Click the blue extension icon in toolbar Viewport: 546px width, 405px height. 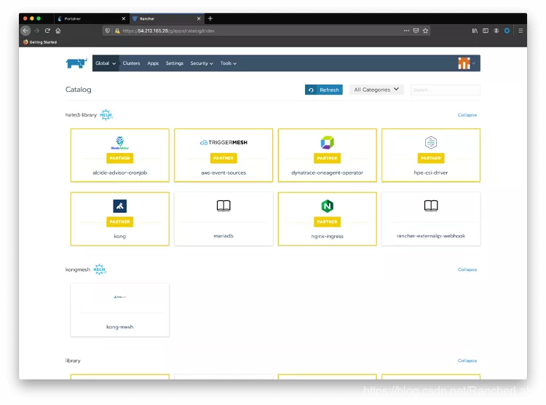(507, 31)
